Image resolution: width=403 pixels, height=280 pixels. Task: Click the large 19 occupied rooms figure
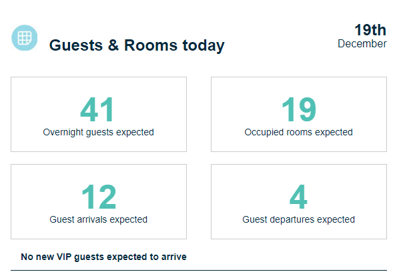[298, 110]
